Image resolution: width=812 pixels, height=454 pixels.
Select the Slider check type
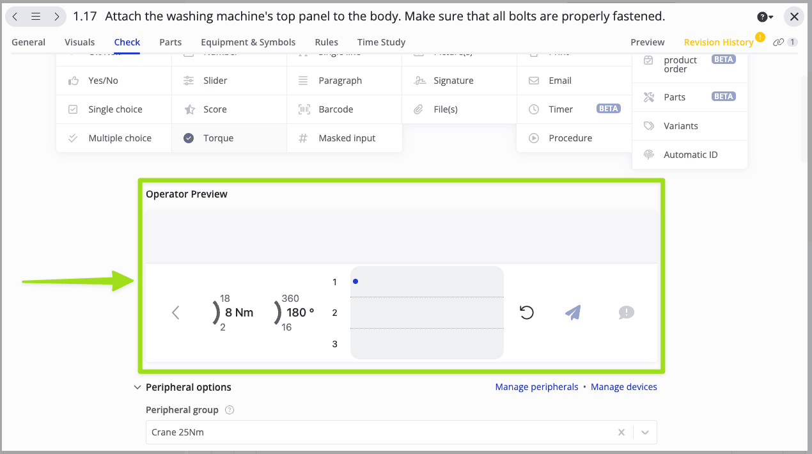click(215, 81)
